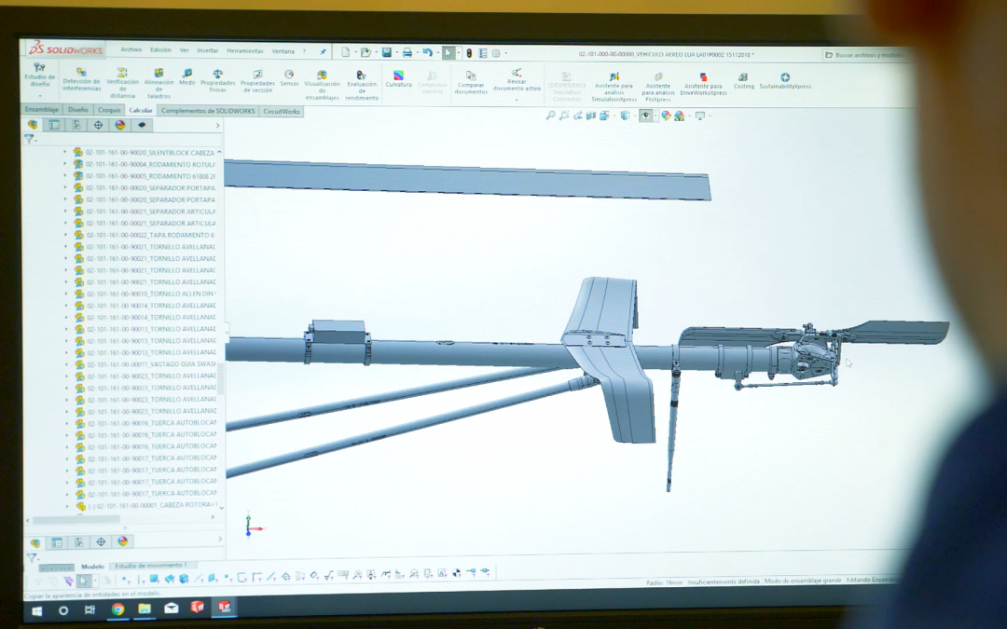Select the Modelo bottom tab

[x=92, y=567]
